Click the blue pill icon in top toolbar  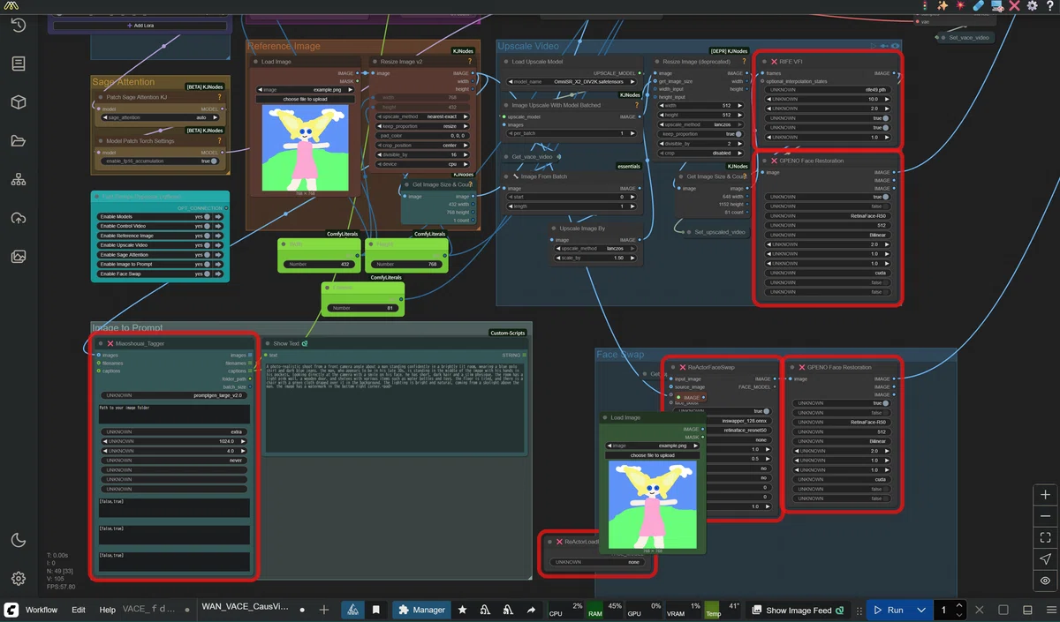(979, 6)
